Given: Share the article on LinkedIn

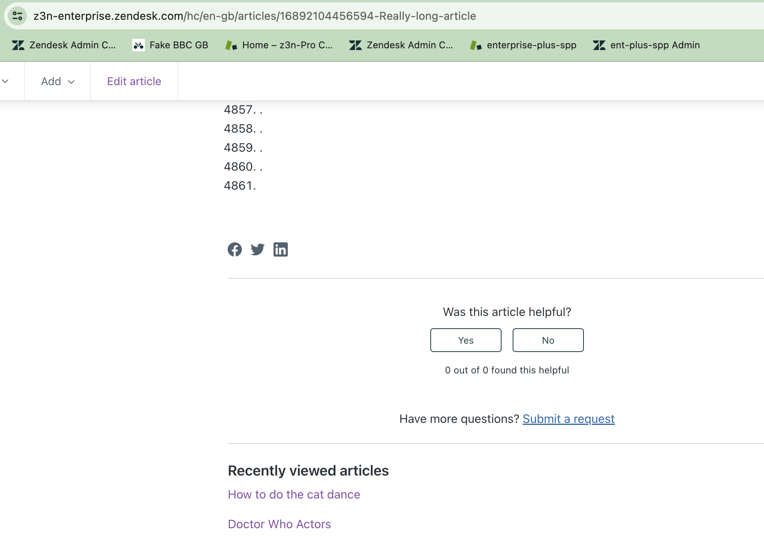Looking at the screenshot, I should [281, 249].
